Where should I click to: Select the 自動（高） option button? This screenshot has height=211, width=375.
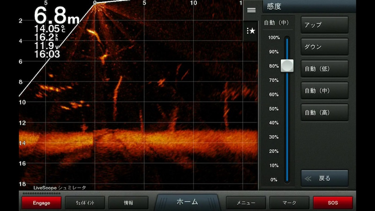[324, 113]
